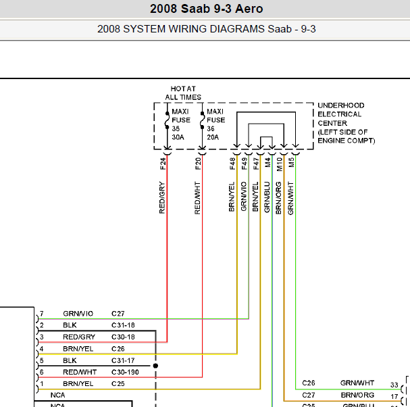Click the F20 connector terminal label
410x407 pixels.
point(198,164)
